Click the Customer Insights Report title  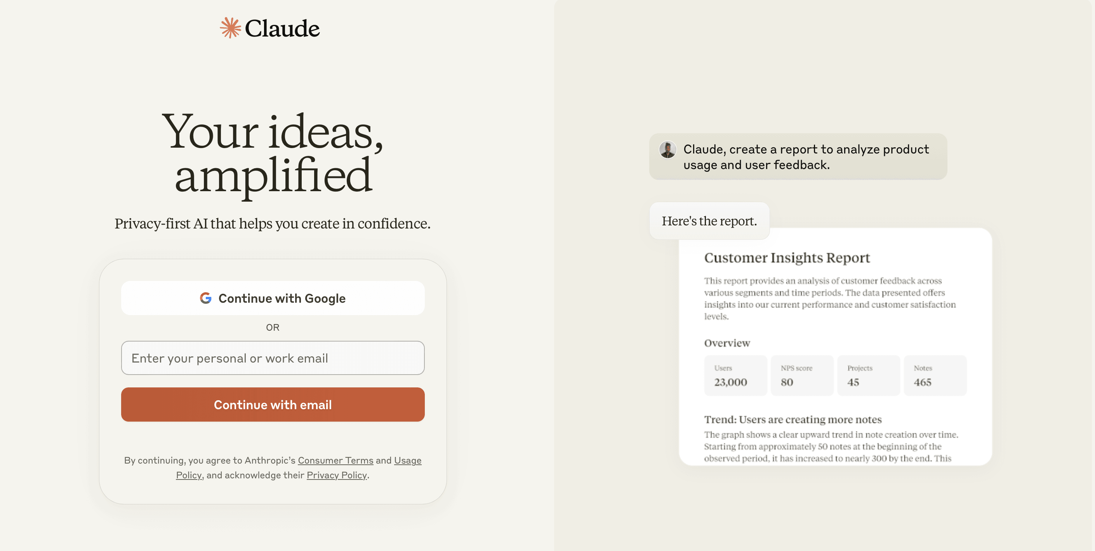tap(787, 258)
